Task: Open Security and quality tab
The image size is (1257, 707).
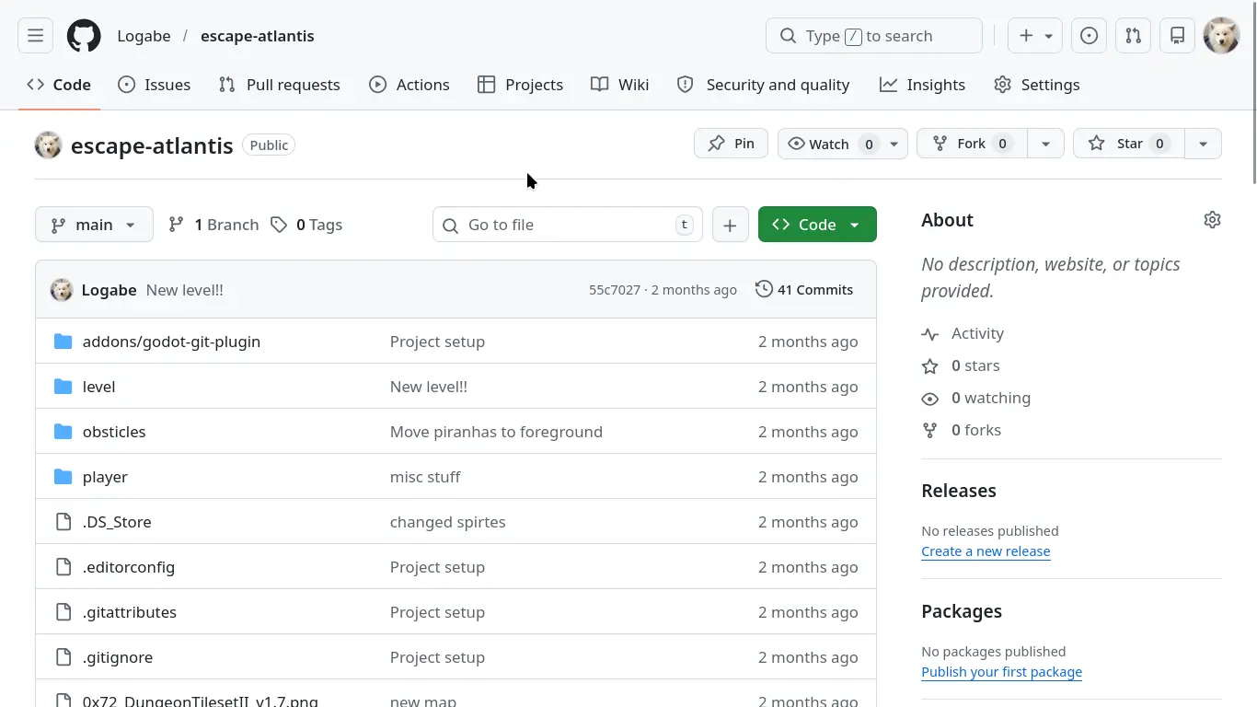Action: (x=764, y=85)
